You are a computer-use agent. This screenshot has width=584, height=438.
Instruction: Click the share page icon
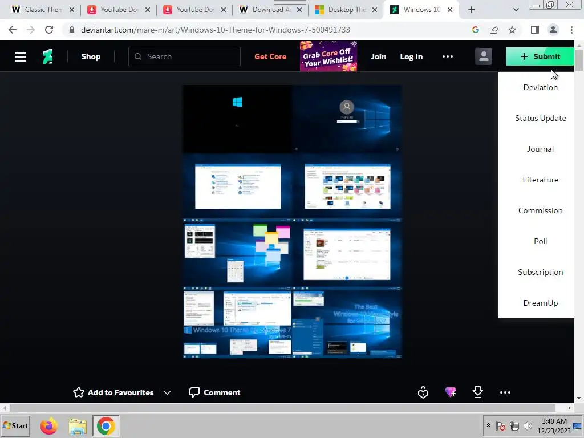pos(494,30)
